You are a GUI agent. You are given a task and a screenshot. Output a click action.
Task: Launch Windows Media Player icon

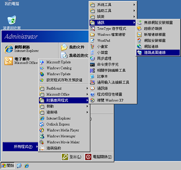tap(42, 130)
